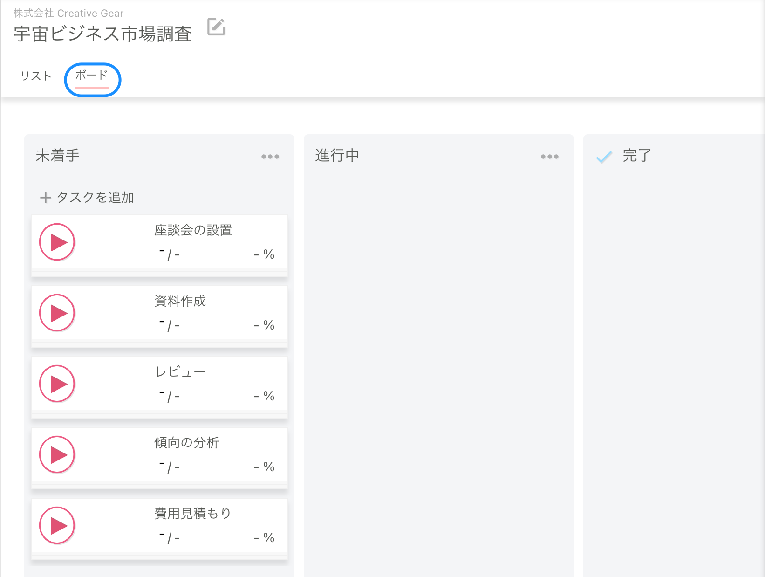Open the 費用見積もり task title
The image size is (765, 577).
click(193, 514)
